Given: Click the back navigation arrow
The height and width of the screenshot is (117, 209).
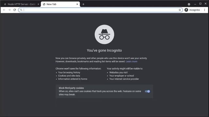Looking at the screenshot, I should point(4,10).
